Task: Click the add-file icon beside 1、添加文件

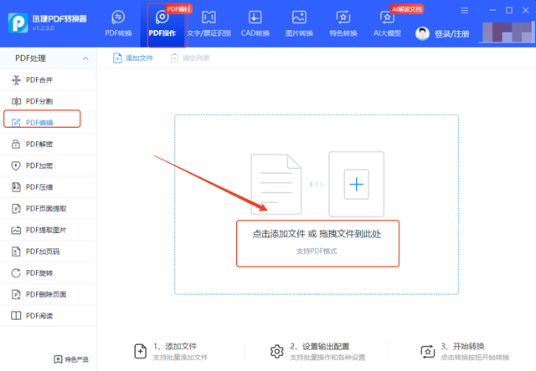Action: (x=140, y=351)
